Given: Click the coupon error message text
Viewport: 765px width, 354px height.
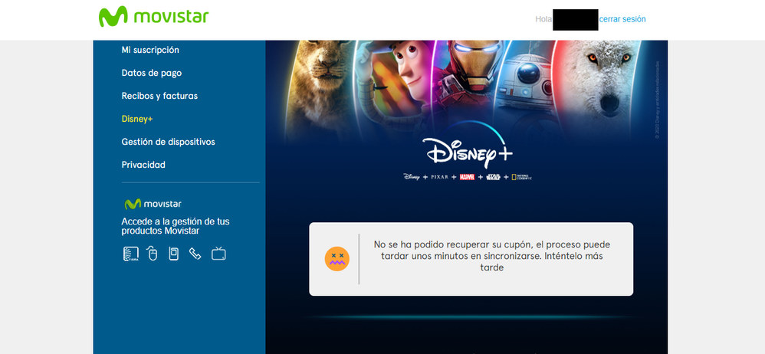Looking at the screenshot, I should [x=492, y=256].
